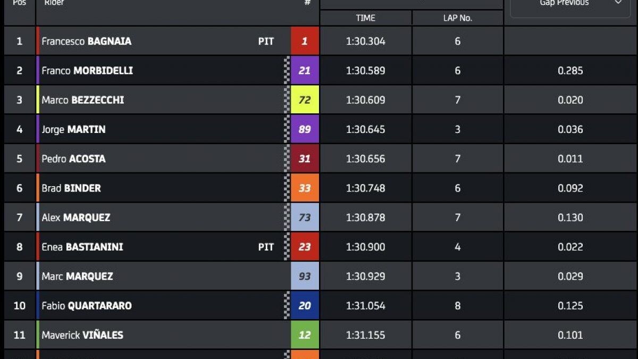Click the TIME column header
The image size is (638, 359).
coord(365,18)
